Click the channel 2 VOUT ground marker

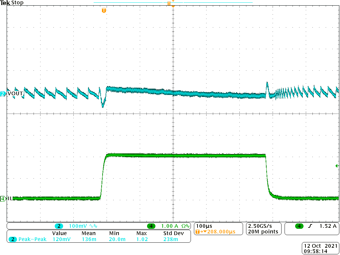tap(3, 94)
